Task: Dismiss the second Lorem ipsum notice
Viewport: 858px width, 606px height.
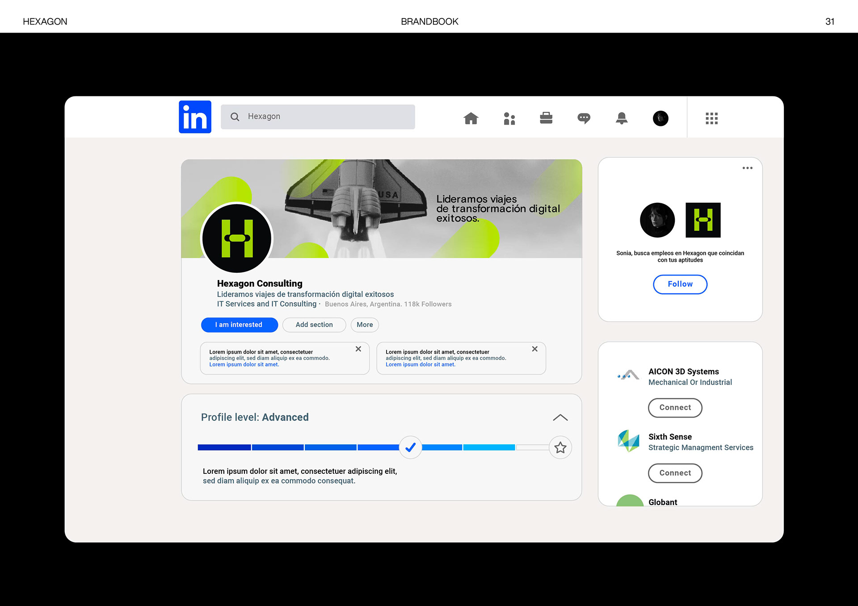Action: point(534,349)
